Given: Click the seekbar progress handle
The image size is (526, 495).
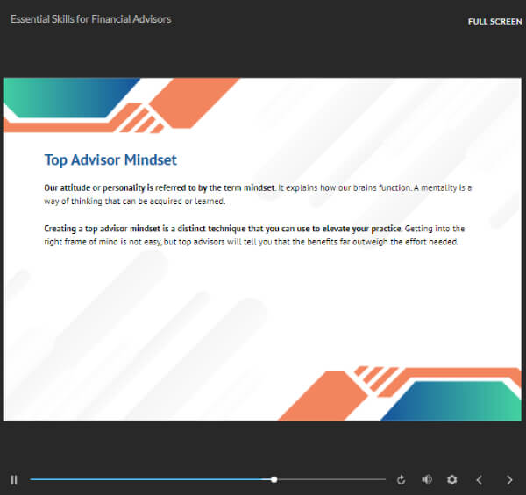Looking at the screenshot, I should click(274, 479).
